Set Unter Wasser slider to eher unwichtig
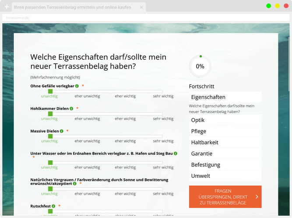Screen dimensions: 292x218 click(x=87, y=163)
